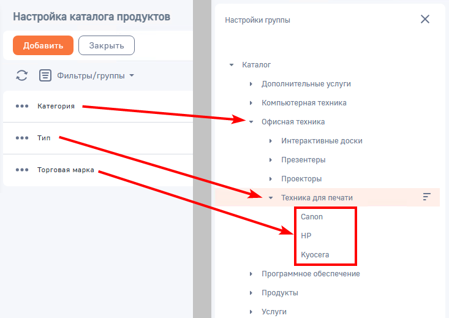Click the Фильтры/группы label
The width and height of the screenshot is (449, 318).
[x=91, y=75]
